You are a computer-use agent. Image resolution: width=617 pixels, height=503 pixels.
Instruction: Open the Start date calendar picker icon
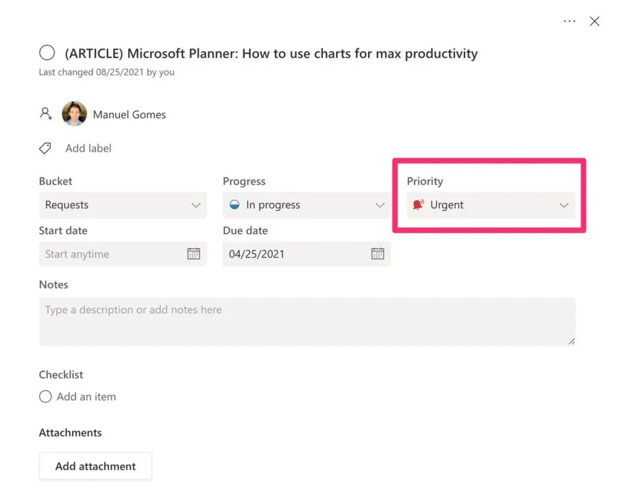point(193,254)
